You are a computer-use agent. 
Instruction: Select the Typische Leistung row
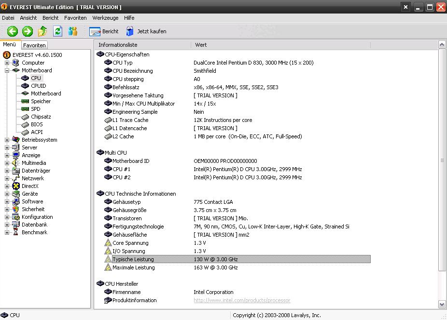pyautogui.click(x=237, y=259)
